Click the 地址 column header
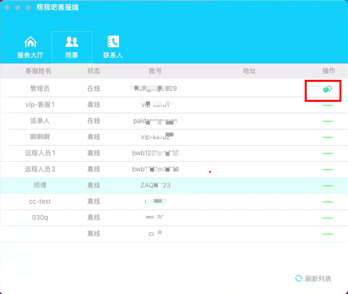The width and height of the screenshot is (348, 294). click(249, 71)
